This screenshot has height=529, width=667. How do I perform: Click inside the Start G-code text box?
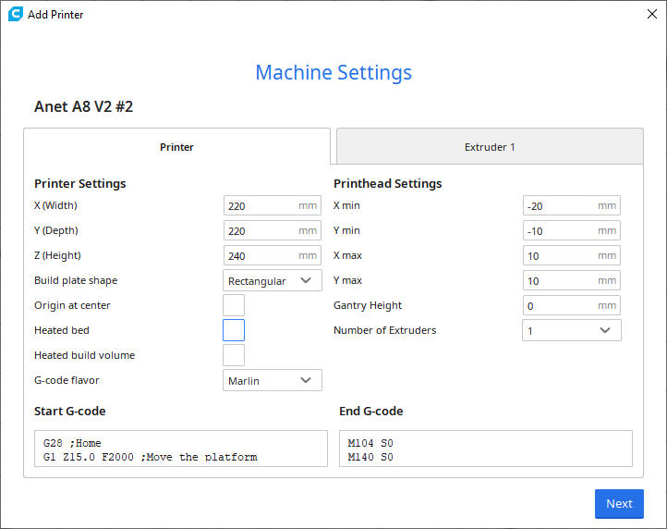click(181, 449)
